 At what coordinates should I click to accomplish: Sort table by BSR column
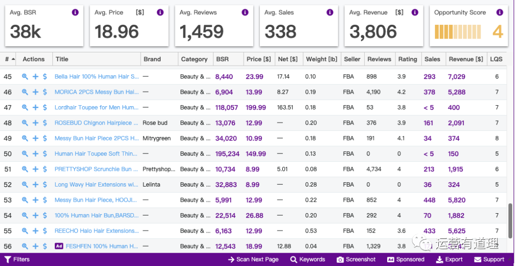222,59
